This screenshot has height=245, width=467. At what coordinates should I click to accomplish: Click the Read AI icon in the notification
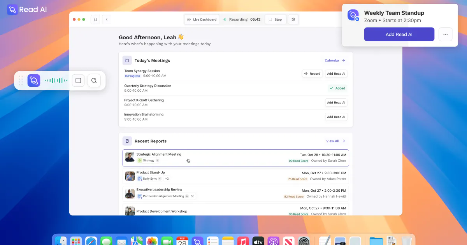(x=353, y=15)
